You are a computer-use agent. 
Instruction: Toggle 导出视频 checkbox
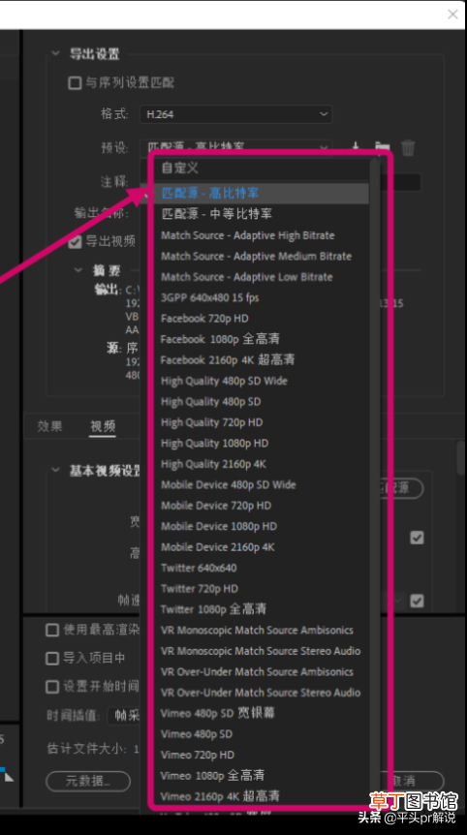click(75, 242)
